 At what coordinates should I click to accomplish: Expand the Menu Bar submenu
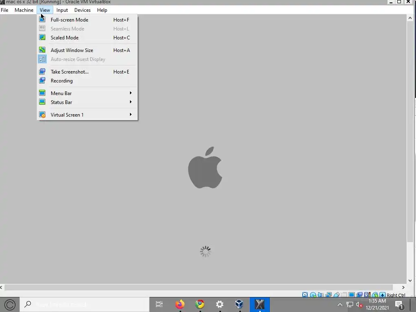coord(87,93)
